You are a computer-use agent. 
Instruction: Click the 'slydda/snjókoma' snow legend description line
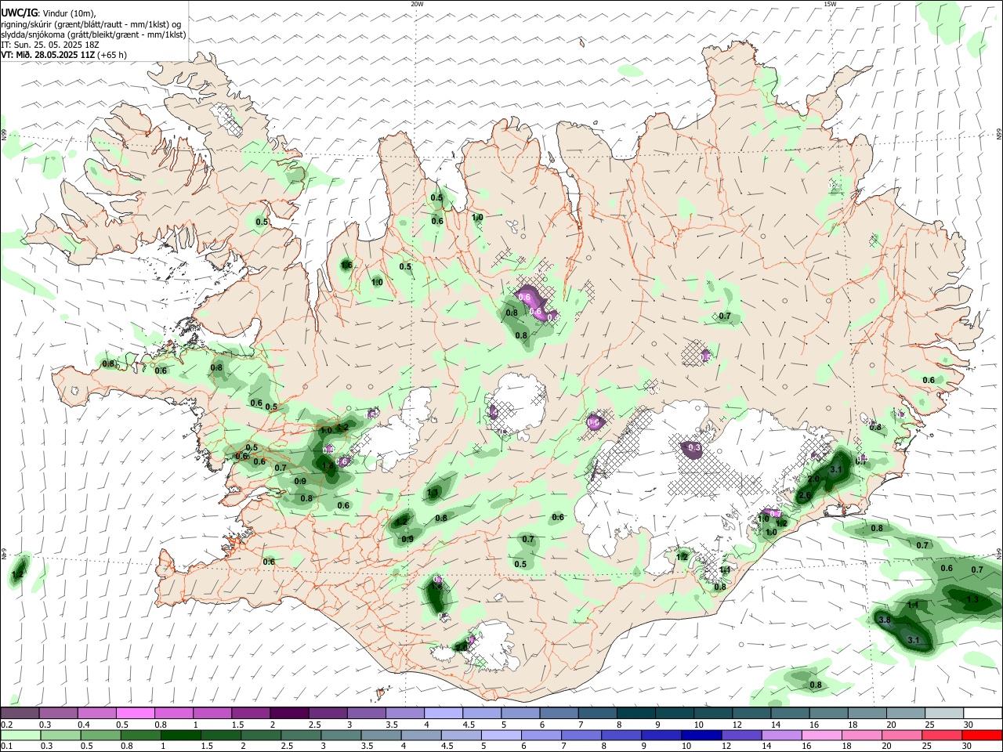tap(93, 34)
